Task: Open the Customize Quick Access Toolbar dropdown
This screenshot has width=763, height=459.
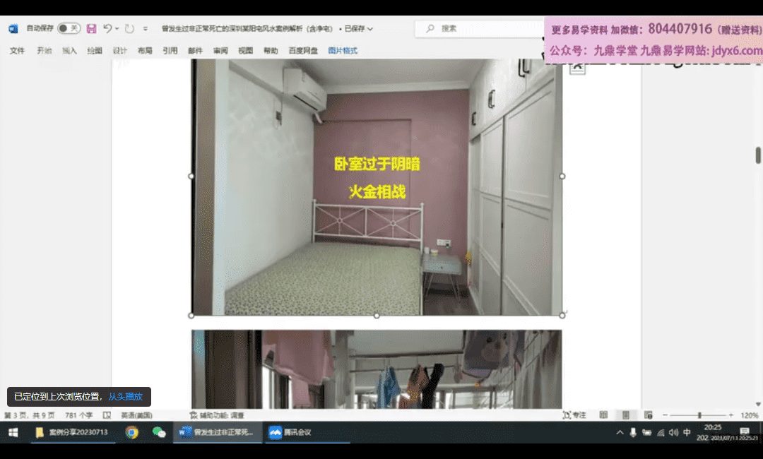Action: (146, 29)
